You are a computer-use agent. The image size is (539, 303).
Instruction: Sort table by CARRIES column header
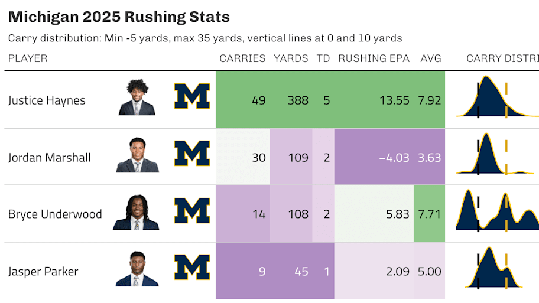point(242,58)
